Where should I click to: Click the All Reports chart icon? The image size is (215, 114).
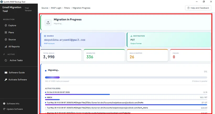6,47
